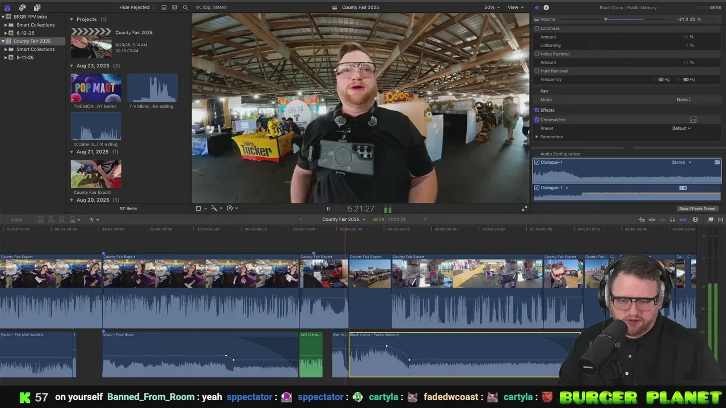Show the Effects browser icon

coord(710,220)
